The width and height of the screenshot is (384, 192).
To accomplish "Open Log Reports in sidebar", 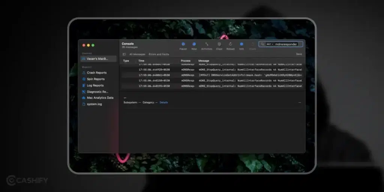I will pyautogui.click(x=95, y=85).
